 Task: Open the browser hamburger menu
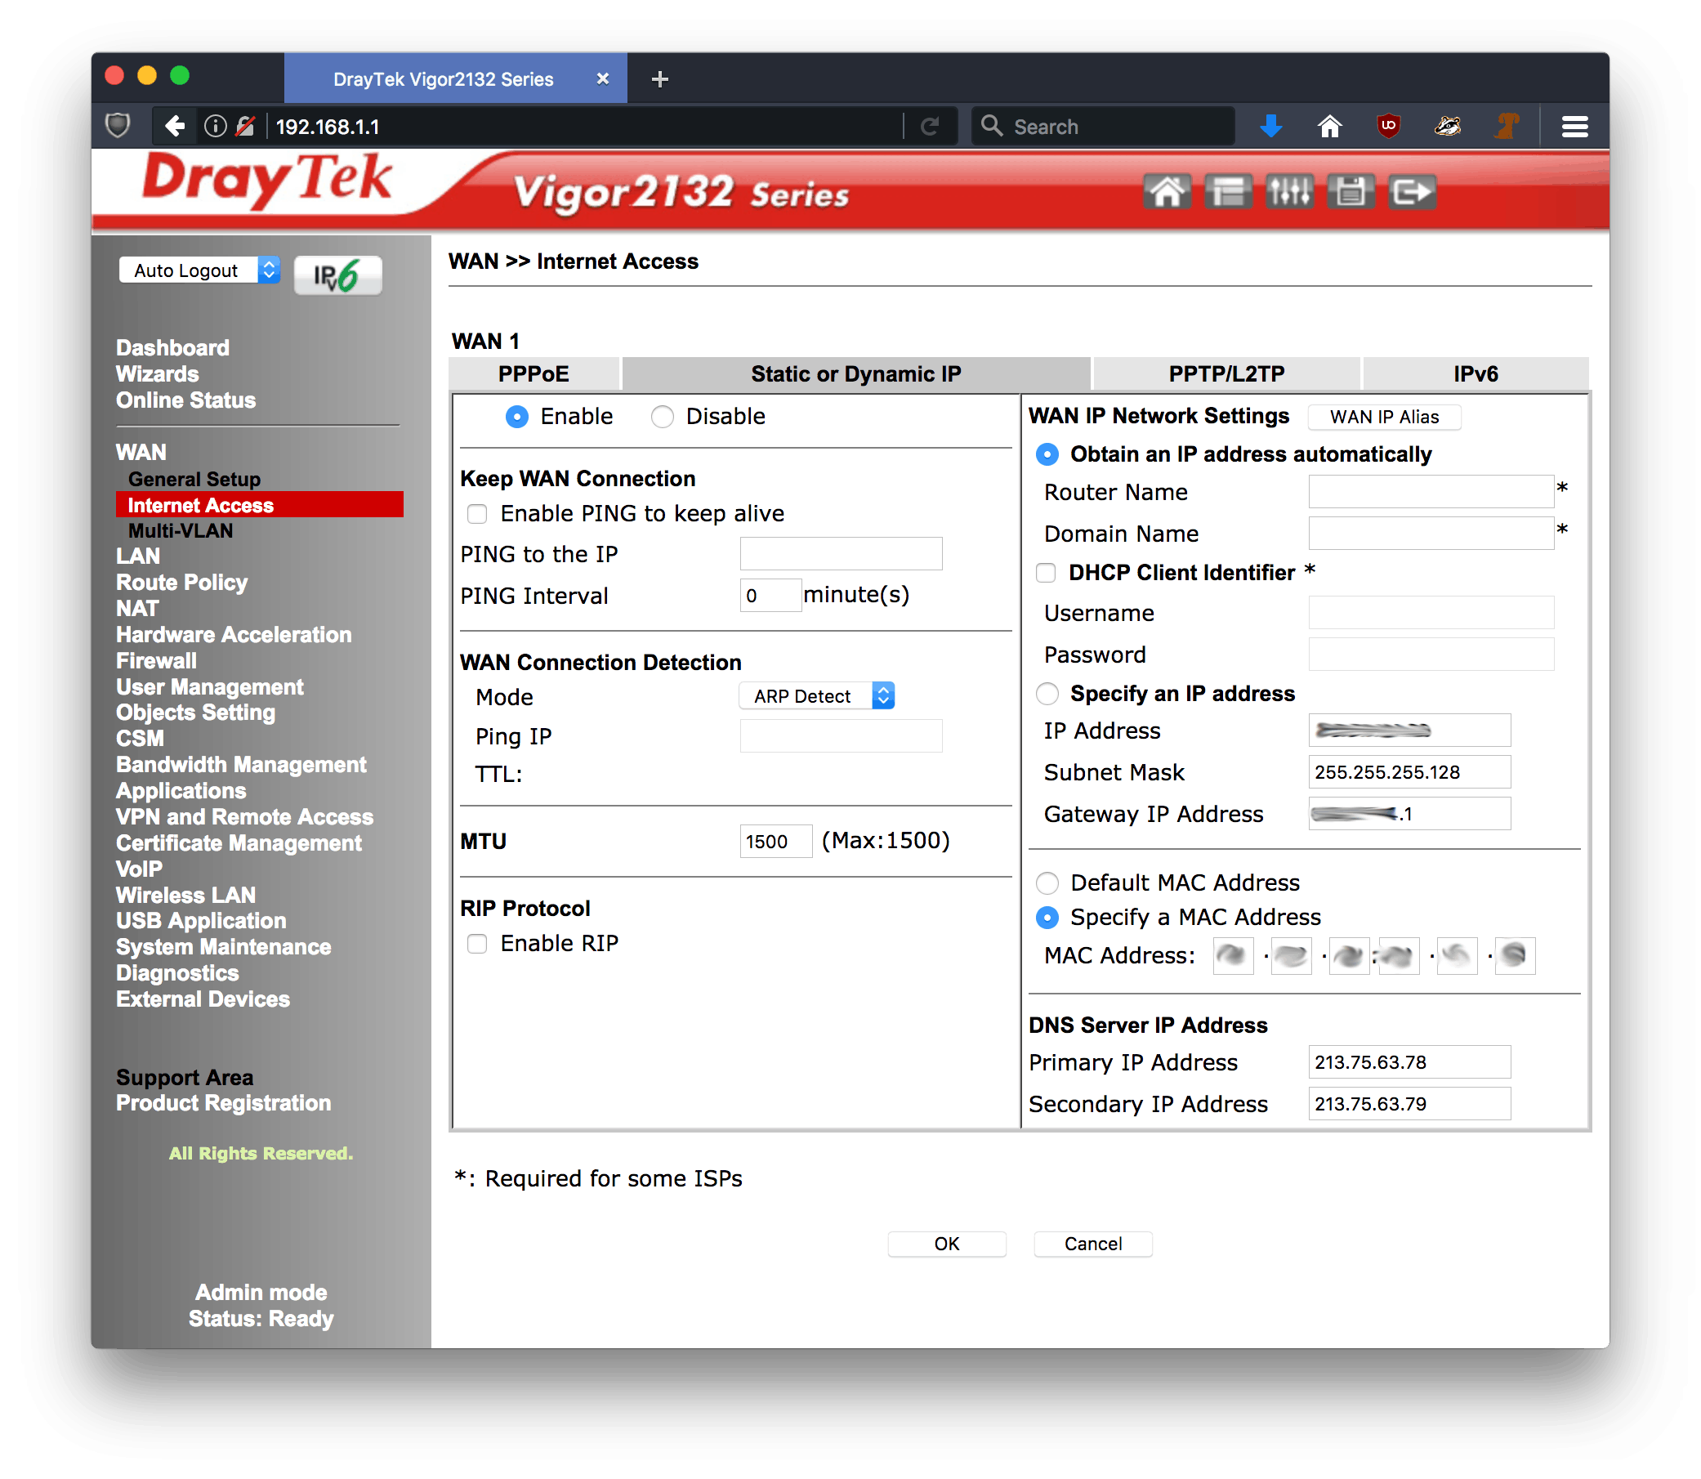tap(1574, 127)
